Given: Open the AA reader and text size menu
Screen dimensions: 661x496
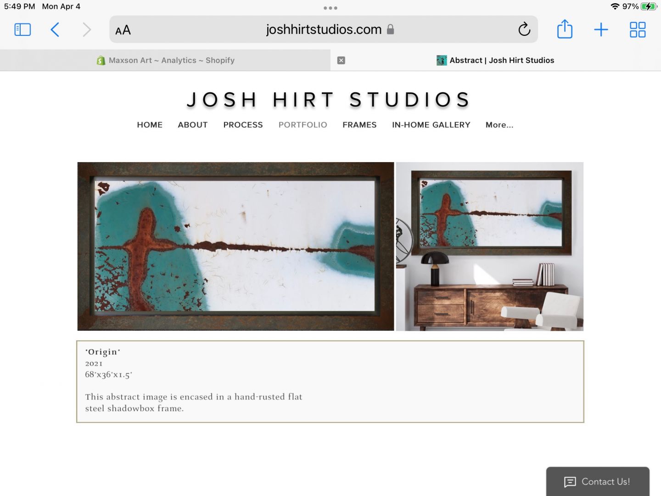Looking at the screenshot, I should 123,30.
